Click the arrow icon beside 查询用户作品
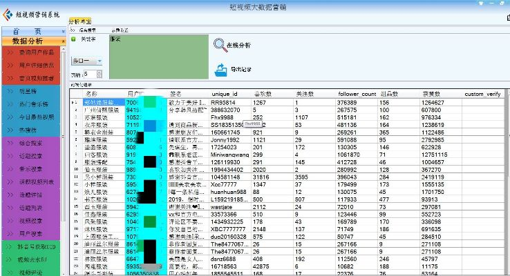Image resolution: width=510 pixels, height=276 pixels. [10, 52]
